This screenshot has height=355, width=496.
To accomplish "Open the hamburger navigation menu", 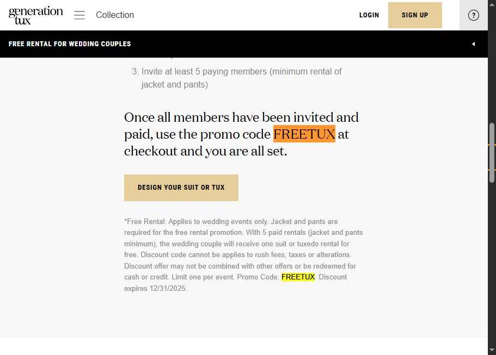I will point(79,15).
